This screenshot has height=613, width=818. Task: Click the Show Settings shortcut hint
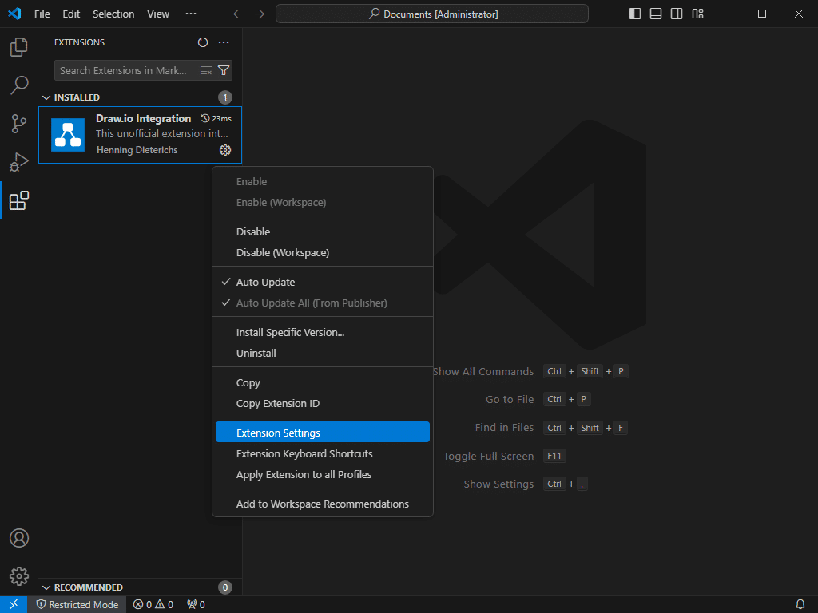(x=498, y=484)
